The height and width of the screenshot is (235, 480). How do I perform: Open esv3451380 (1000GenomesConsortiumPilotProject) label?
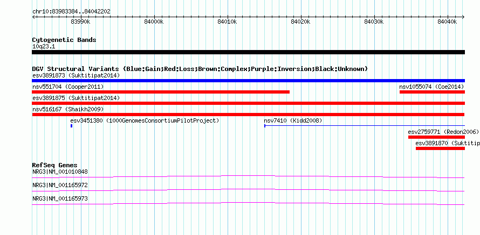tap(145, 121)
